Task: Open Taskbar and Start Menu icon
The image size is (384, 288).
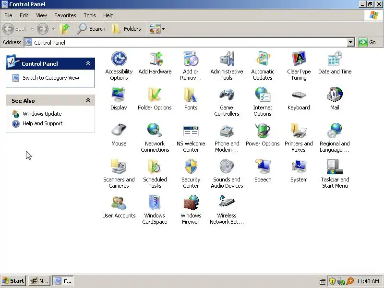Action: (x=335, y=167)
